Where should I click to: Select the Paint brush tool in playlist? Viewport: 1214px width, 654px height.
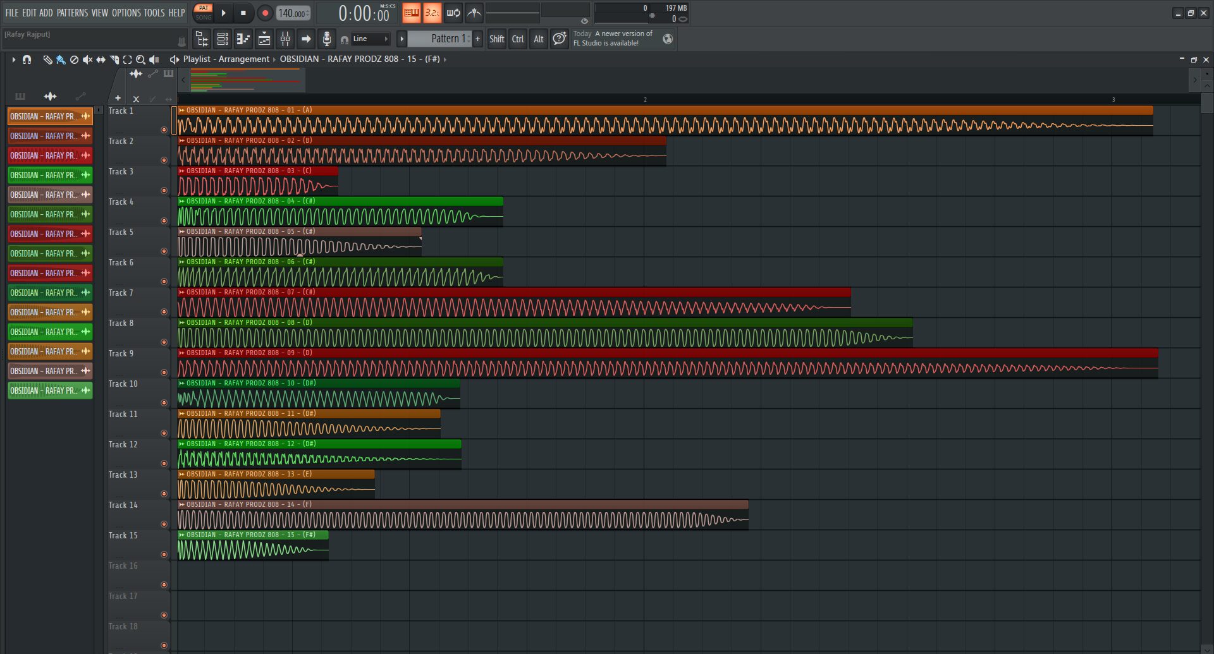(61, 59)
